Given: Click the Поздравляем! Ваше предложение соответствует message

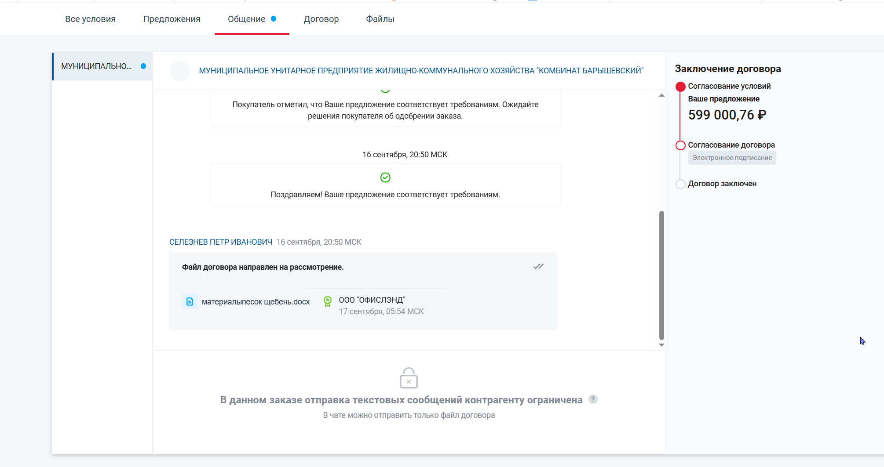Looking at the screenshot, I should click(385, 195).
